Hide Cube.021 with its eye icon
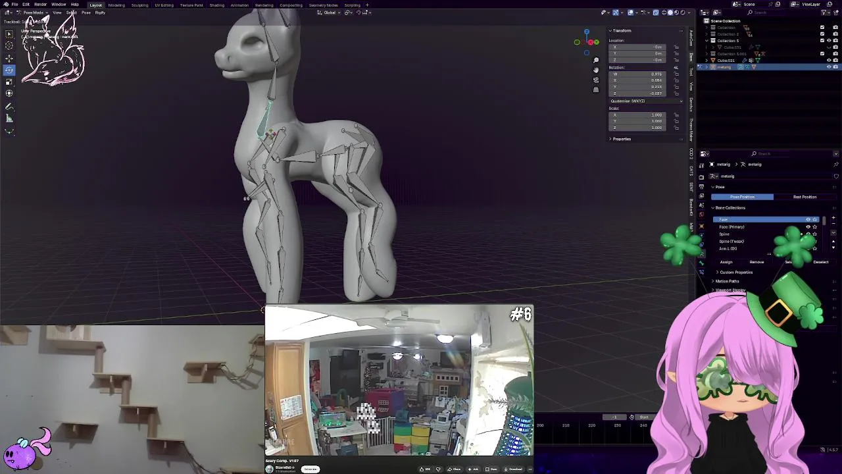842x474 pixels. (829, 60)
